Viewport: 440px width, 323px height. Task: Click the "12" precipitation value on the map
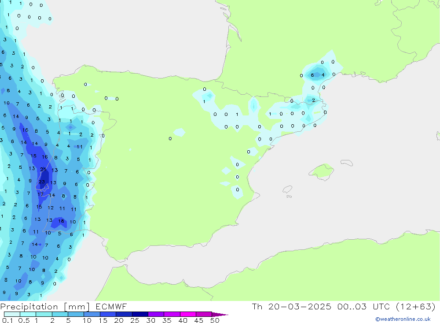[51, 208]
